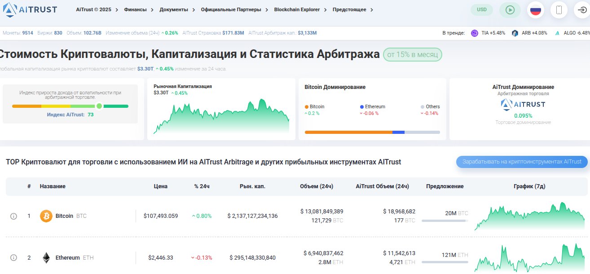Click the Bitcoin orange coin icon

[46, 216]
